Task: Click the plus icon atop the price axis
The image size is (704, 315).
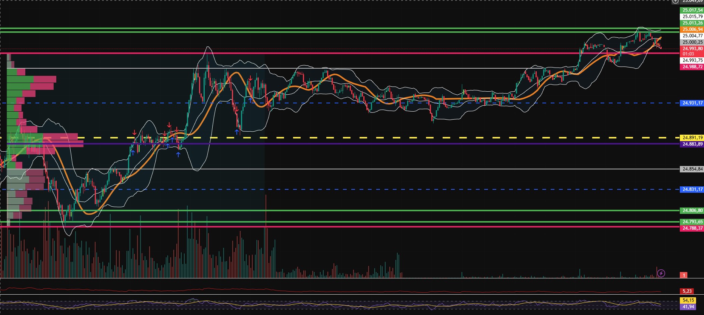Action: click(675, 2)
